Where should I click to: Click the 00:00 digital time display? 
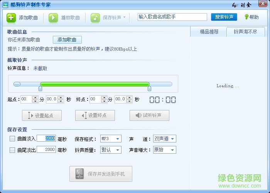pos(162,100)
